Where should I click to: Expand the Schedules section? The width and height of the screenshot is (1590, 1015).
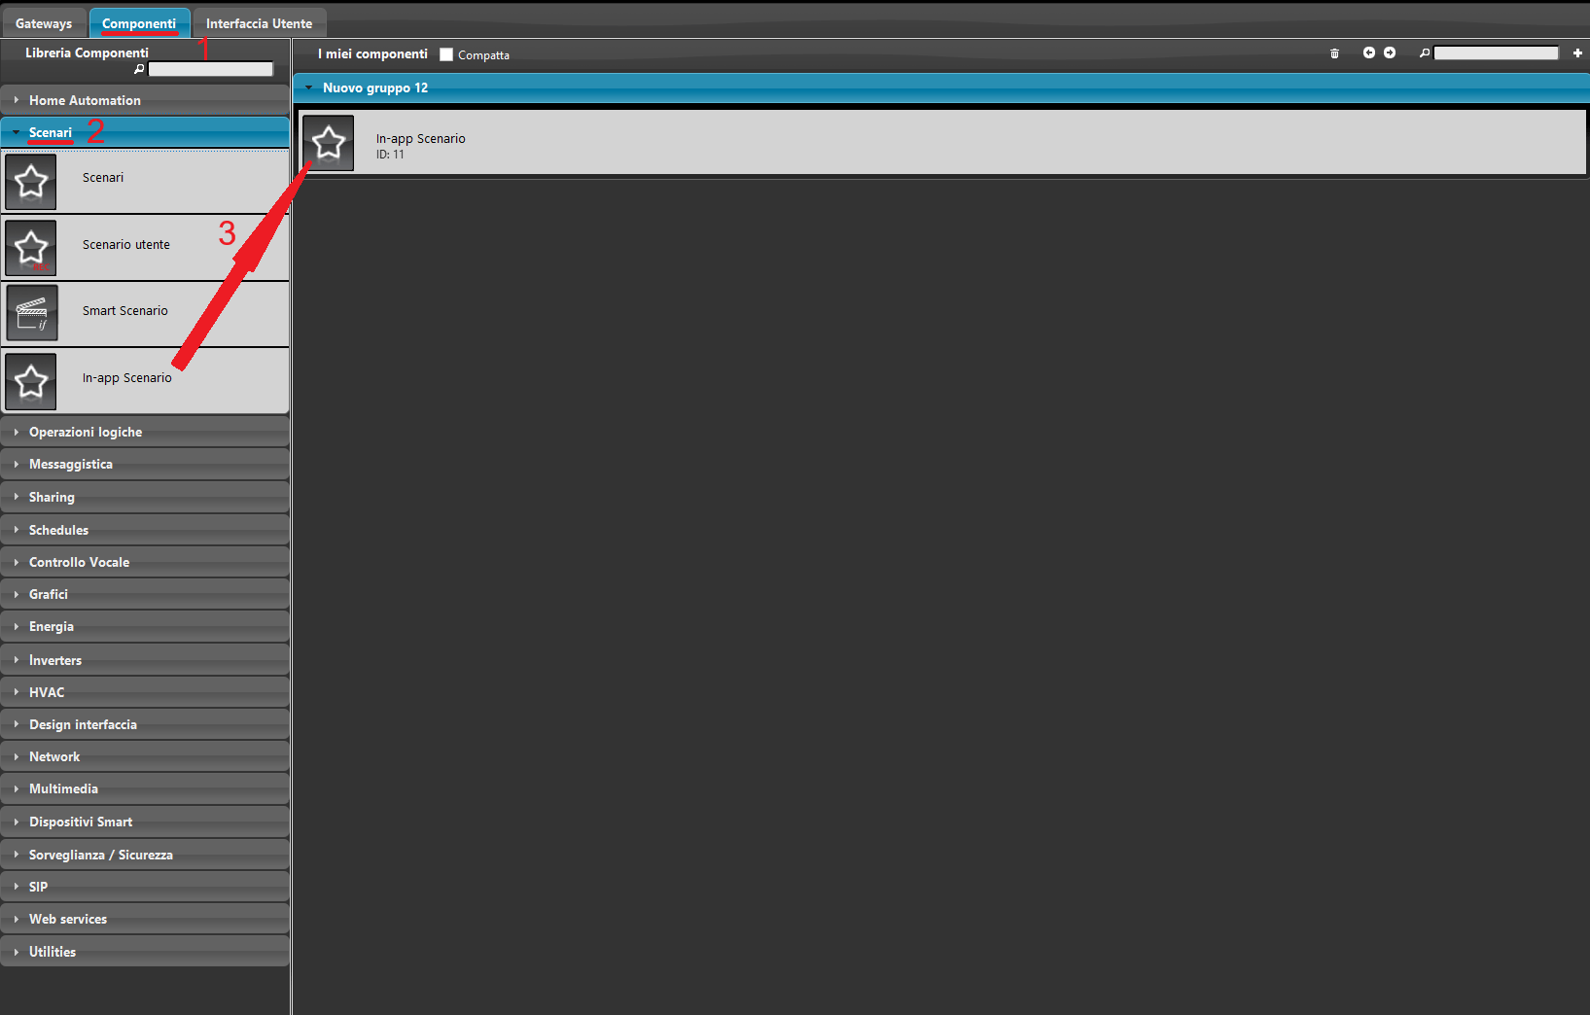click(145, 530)
